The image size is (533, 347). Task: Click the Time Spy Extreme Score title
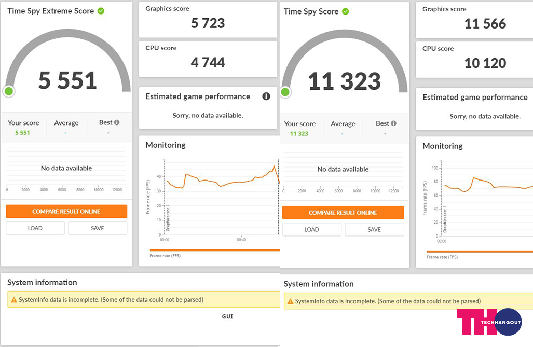click(x=51, y=11)
